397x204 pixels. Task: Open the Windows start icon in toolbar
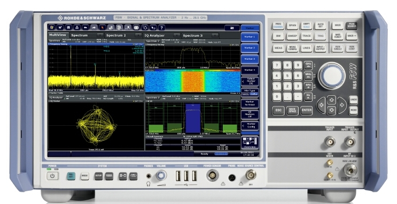52,28
